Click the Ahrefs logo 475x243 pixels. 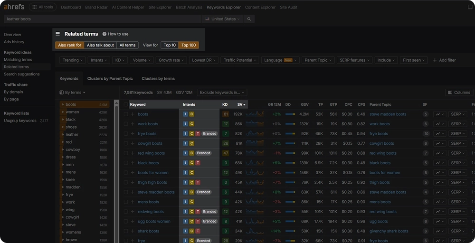14,7
